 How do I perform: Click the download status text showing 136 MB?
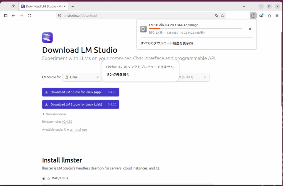point(177,33)
